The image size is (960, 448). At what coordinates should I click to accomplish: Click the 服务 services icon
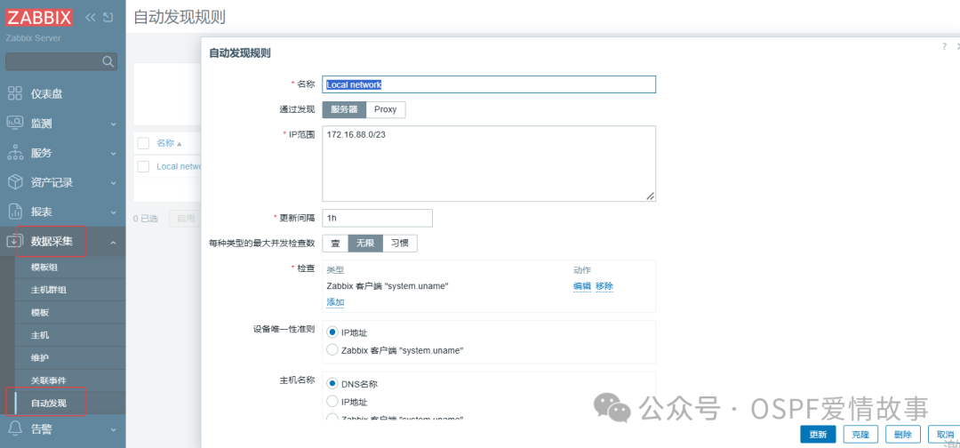click(15, 152)
